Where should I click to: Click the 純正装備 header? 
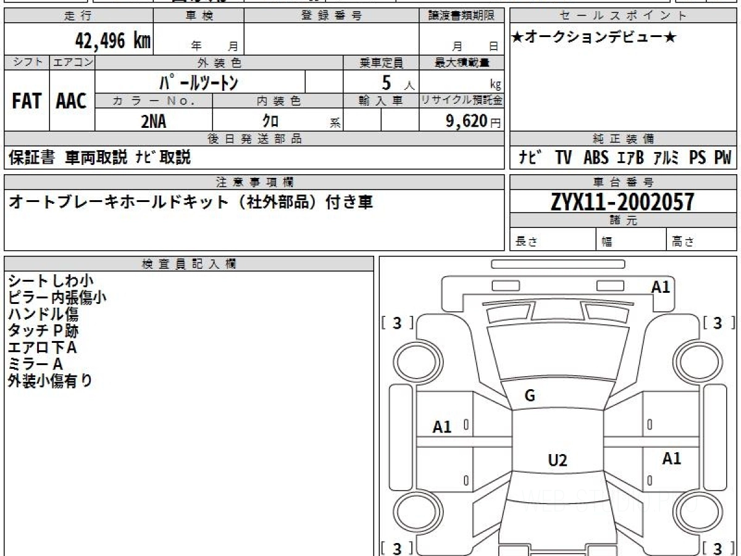pyautogui.click(x=622, y=138)
